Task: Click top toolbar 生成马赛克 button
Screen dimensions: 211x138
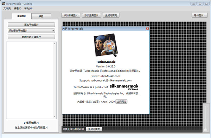Action: pos(111,16)
